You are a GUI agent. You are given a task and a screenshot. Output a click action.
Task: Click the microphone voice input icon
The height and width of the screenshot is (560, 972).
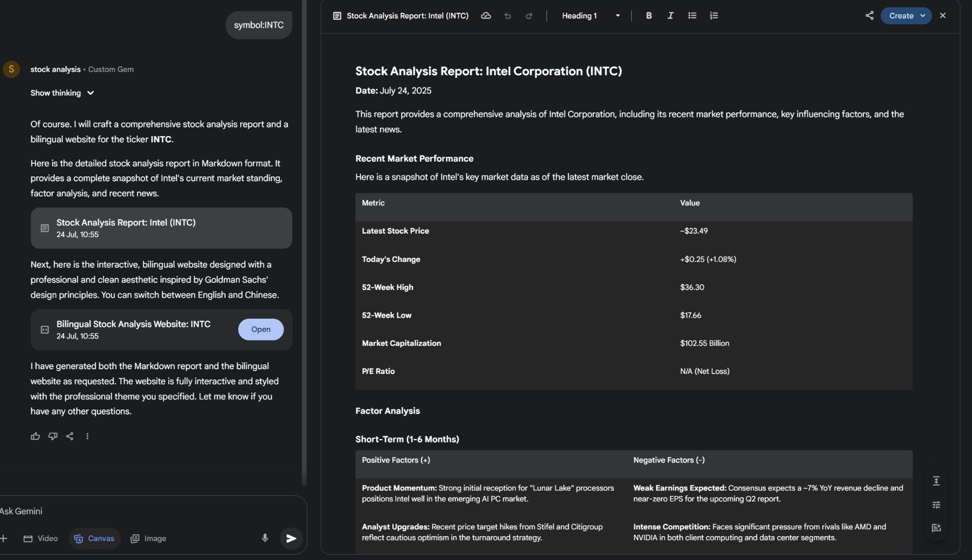[x=265, y=538]
